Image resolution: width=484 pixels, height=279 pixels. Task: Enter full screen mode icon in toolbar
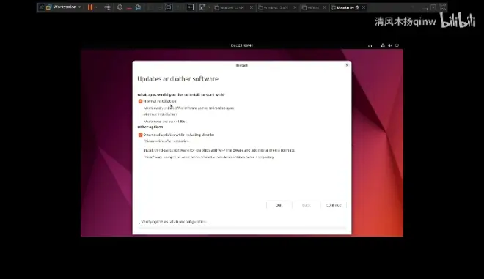tap(168, 7)
